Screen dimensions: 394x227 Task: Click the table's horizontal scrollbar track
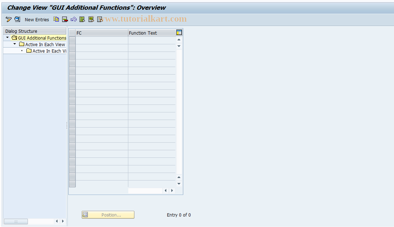pyautogui.click(x=145, y=191)
